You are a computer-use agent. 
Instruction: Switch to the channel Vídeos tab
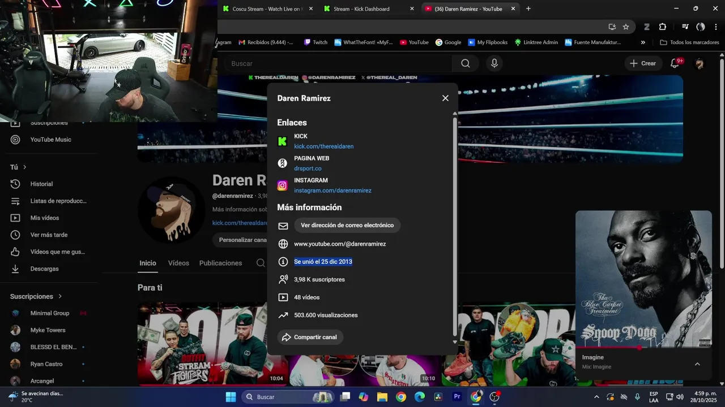pyautogui.click(x=178, y=263)
